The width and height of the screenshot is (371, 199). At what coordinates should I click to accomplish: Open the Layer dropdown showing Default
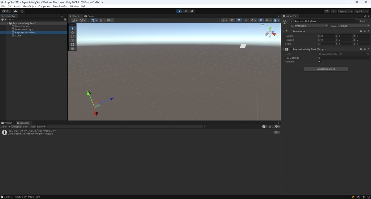[354, 26]
